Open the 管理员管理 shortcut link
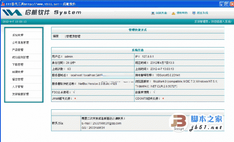This screenshot has width=234, height=142. 73,36
